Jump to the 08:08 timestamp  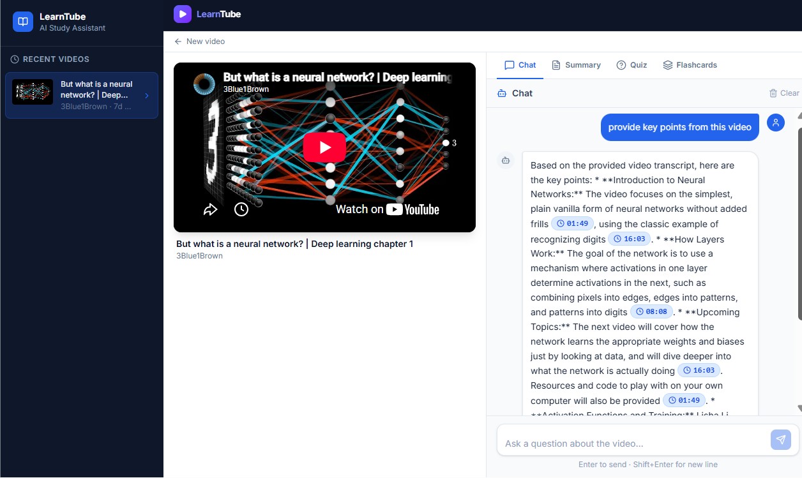click(651, 312)
